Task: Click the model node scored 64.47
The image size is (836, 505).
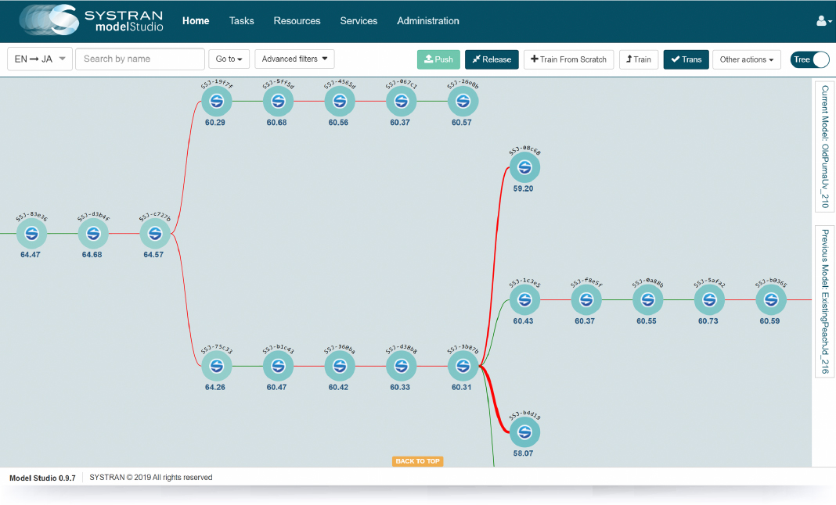Action: pyautogui.click(x=31, y=234)
